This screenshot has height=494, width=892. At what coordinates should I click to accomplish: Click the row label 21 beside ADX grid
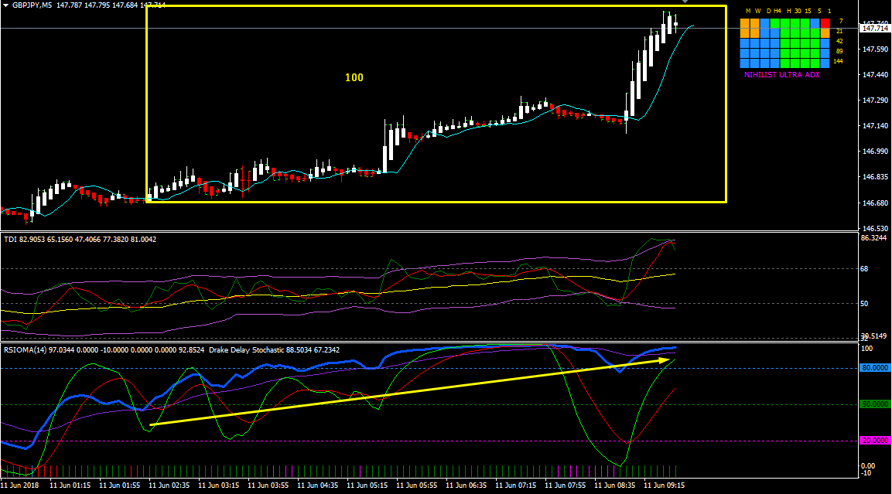click(x=839, y=31)
